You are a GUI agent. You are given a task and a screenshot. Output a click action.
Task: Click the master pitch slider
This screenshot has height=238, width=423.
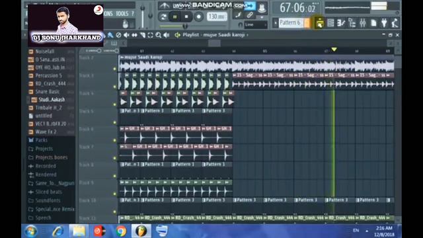(150, 16)
